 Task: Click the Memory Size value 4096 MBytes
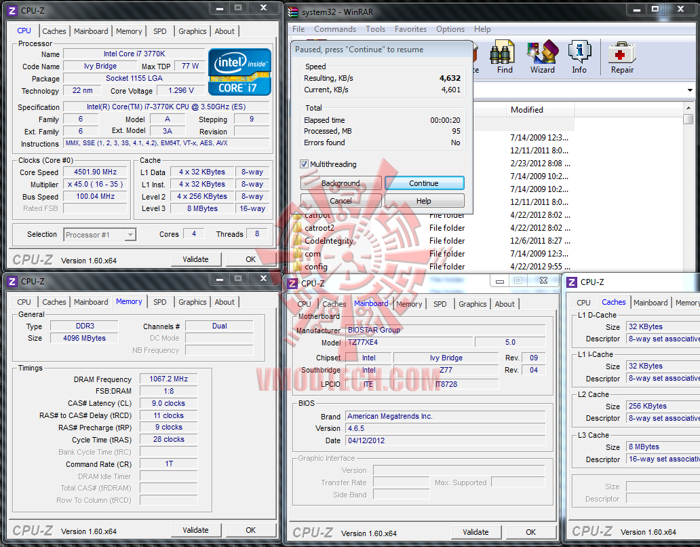coord(84,338)
